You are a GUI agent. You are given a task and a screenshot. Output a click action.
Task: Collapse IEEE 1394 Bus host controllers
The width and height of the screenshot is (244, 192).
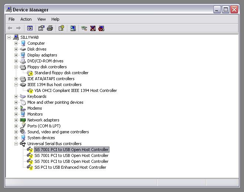click(x=16, y=85)
